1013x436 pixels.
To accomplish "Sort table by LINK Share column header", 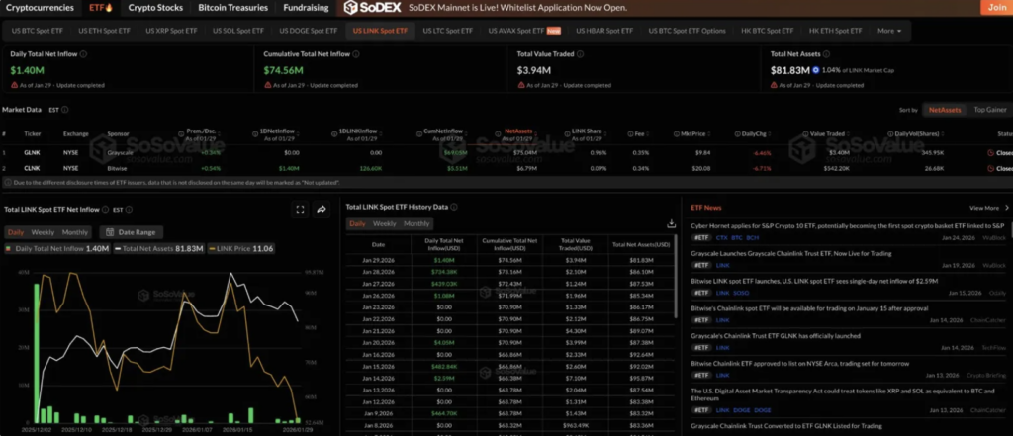I will pos(587,131).
